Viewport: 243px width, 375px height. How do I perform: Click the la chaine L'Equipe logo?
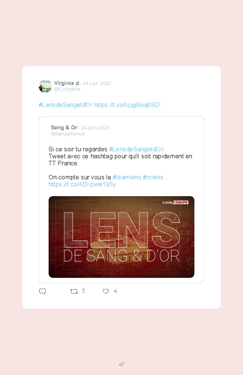click(175, 202)
